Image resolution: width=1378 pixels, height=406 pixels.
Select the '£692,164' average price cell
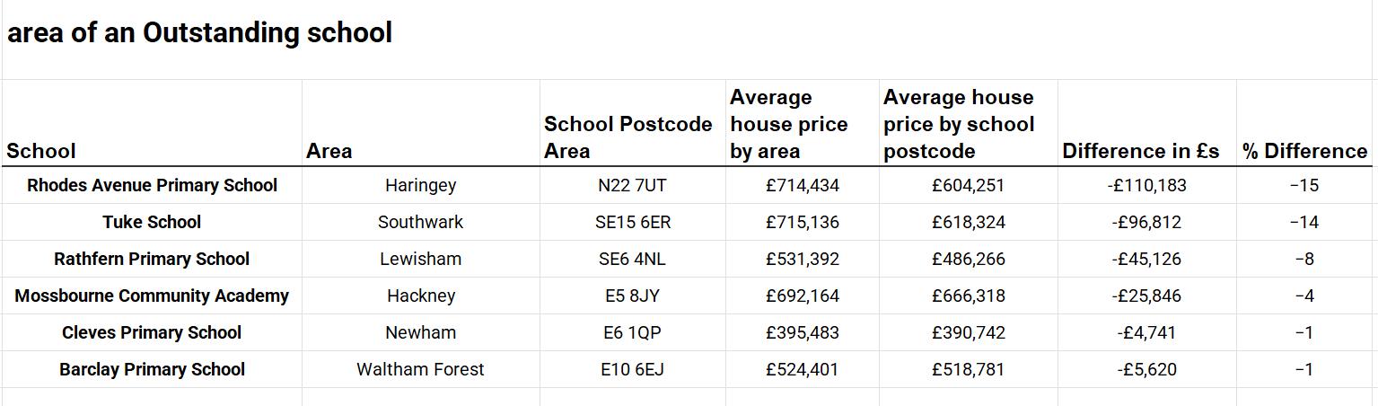802,296
